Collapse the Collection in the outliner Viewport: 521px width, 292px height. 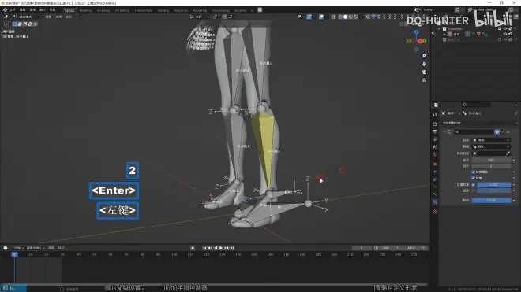[x=439, y=29]
